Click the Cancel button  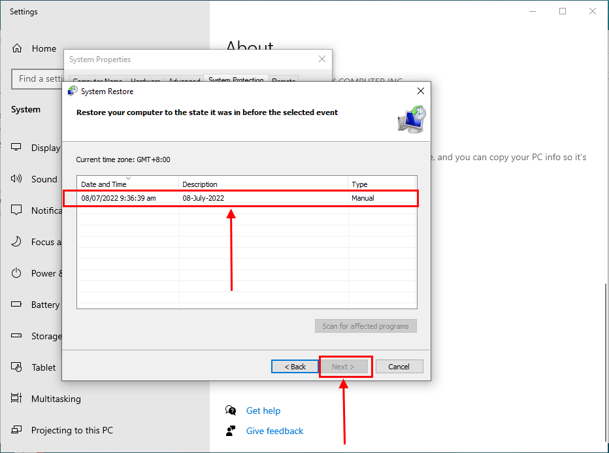pyautogui.click(x=399, y=366)
